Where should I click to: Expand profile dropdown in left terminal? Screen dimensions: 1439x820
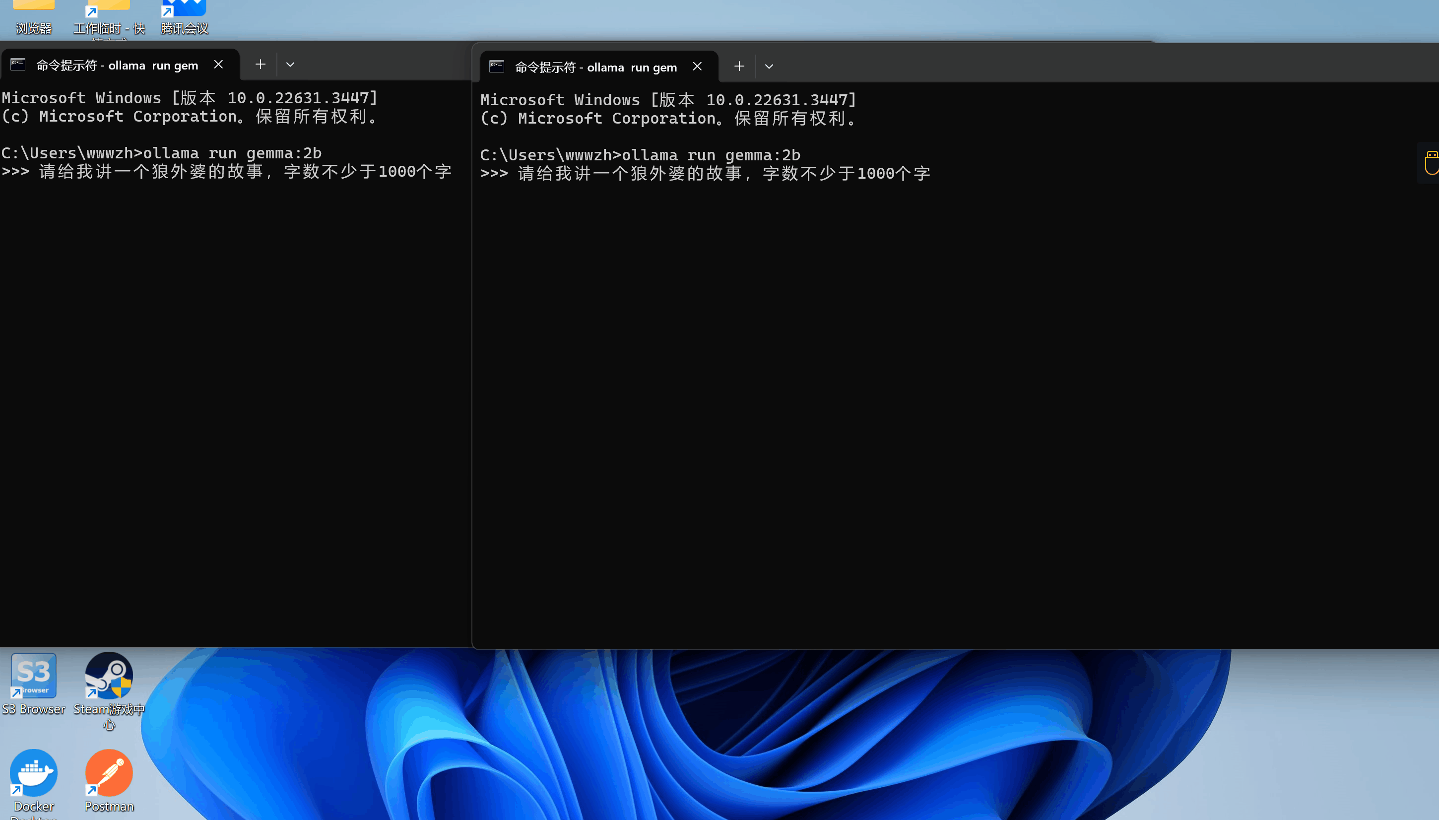[x=290, y=65]
